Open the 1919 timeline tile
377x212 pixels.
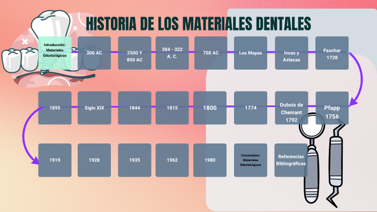coord(55,160)
